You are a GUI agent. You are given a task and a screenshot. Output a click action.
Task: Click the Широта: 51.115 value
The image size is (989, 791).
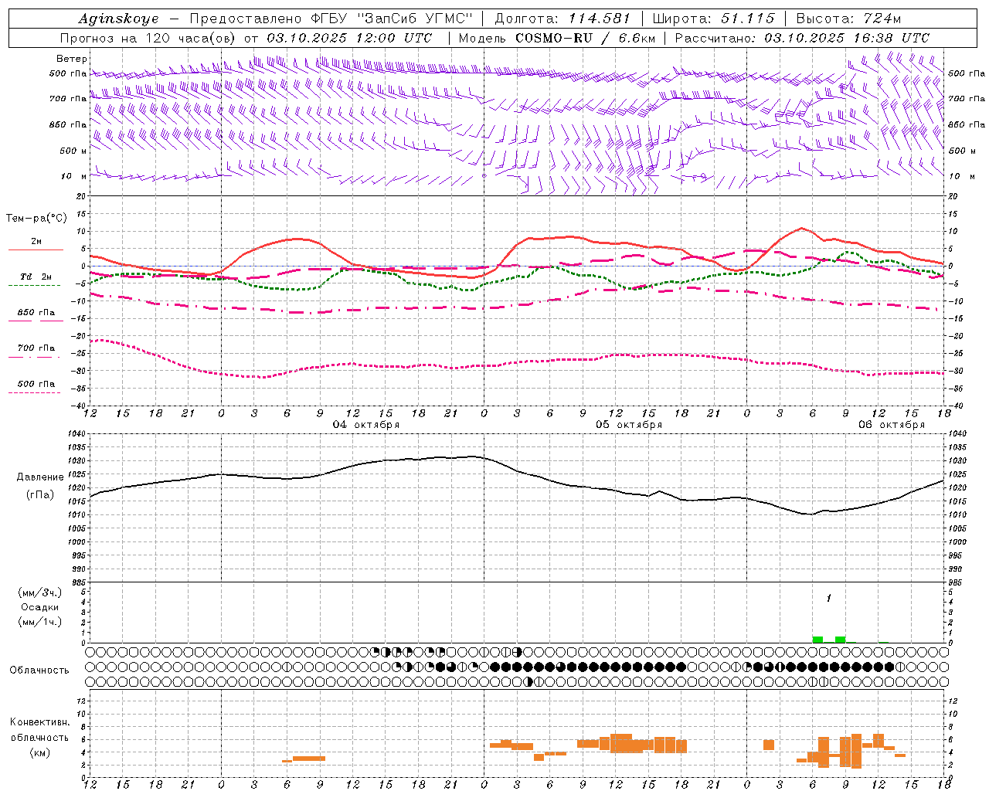click(712, 19)
